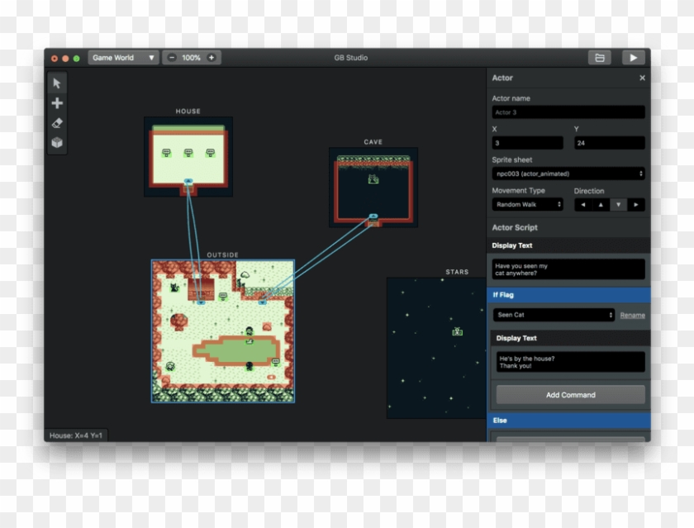Set actor direction to right arrow

pos(635,204)
